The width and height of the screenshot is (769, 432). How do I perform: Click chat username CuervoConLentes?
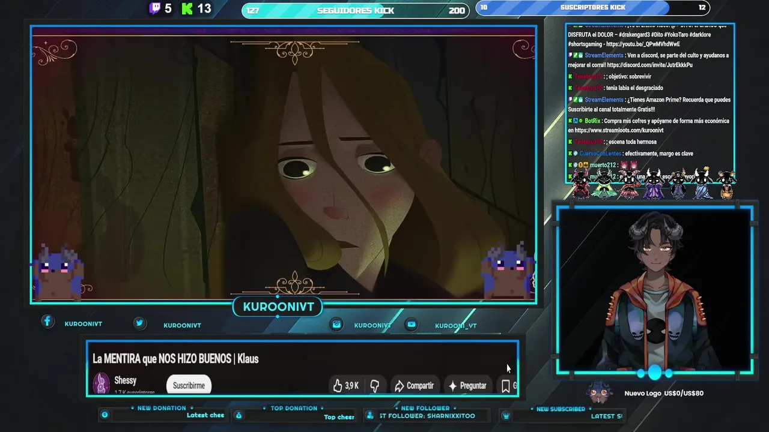(x=600, y=154)
